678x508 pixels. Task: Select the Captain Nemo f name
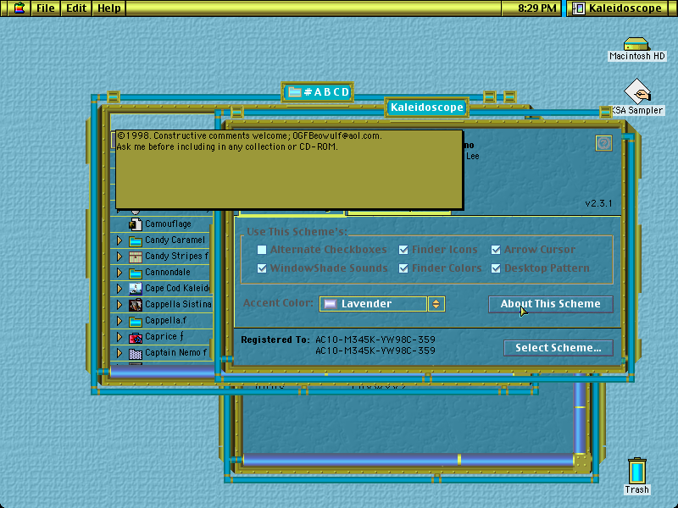pos(175,353)
